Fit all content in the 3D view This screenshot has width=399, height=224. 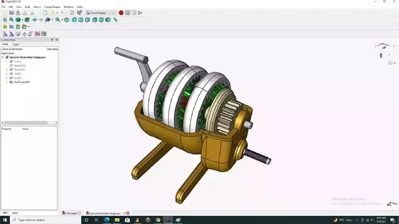(x=5, y=20)
